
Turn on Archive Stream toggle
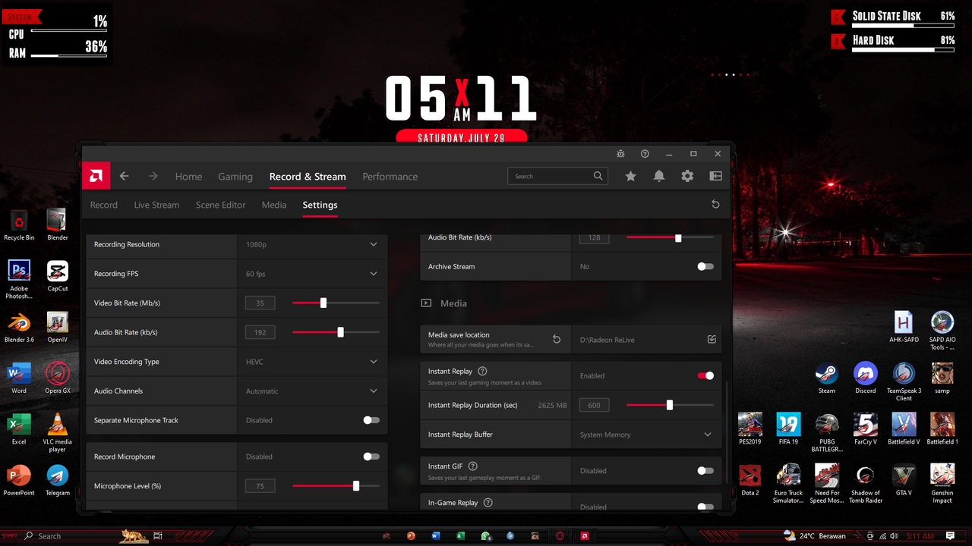pos(705,266)
